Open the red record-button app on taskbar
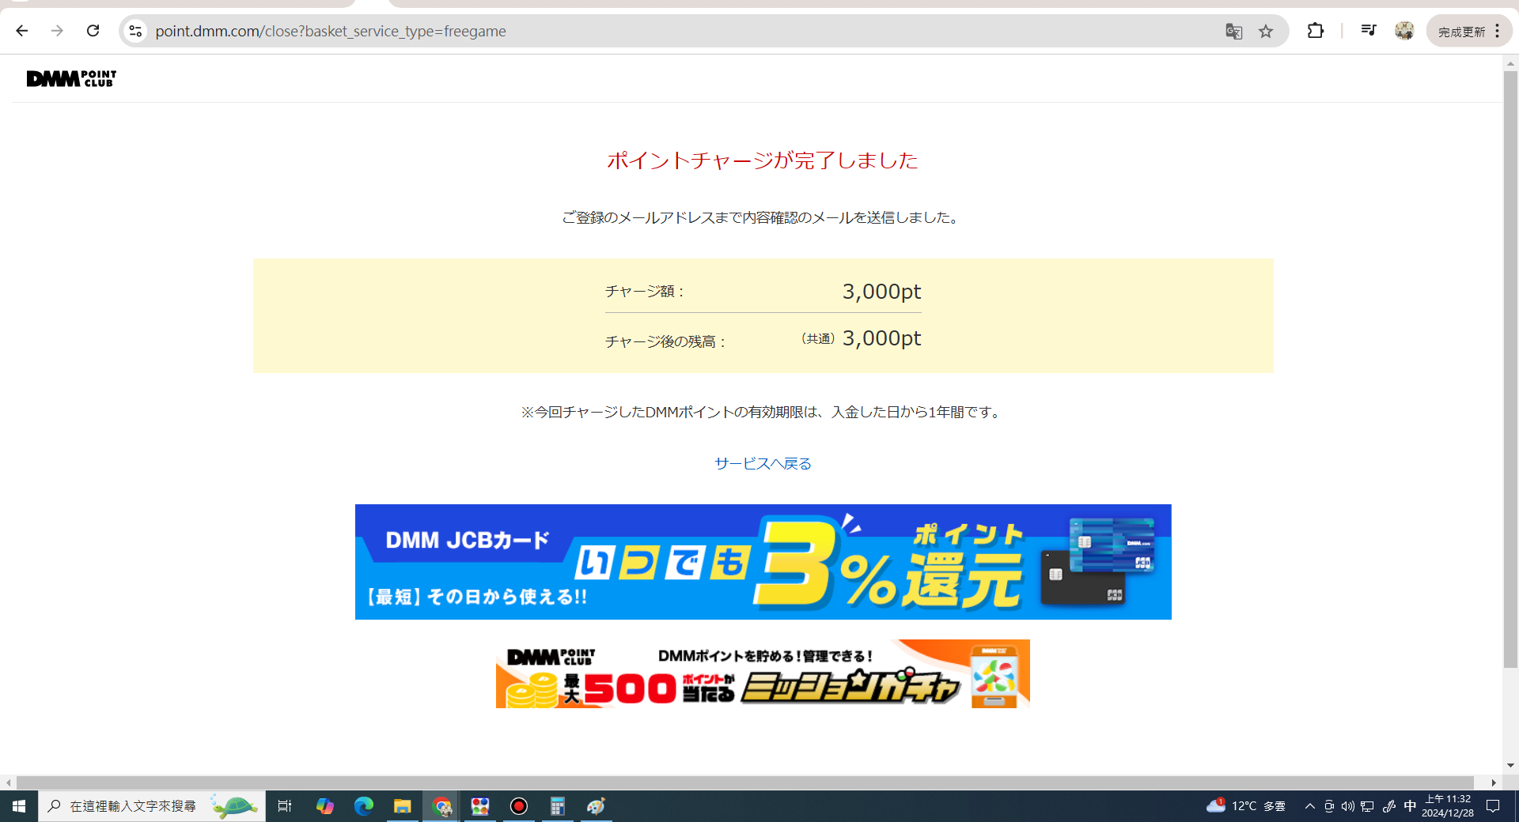This screenshot has width=1519, height=822. [518, 806]
